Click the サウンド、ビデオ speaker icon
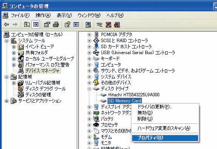The height and width of the screenshot is (149, 217). point(96,71)
